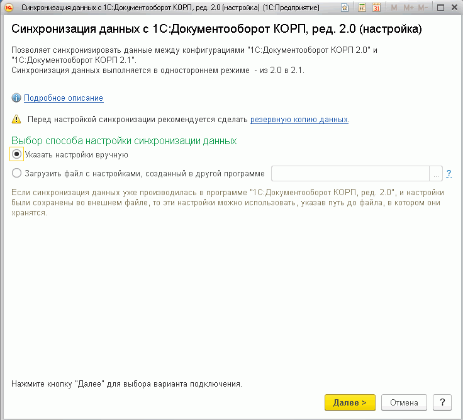Click the M- memory subtract button
The image size is (463, 420).
(x=423, y=8)
